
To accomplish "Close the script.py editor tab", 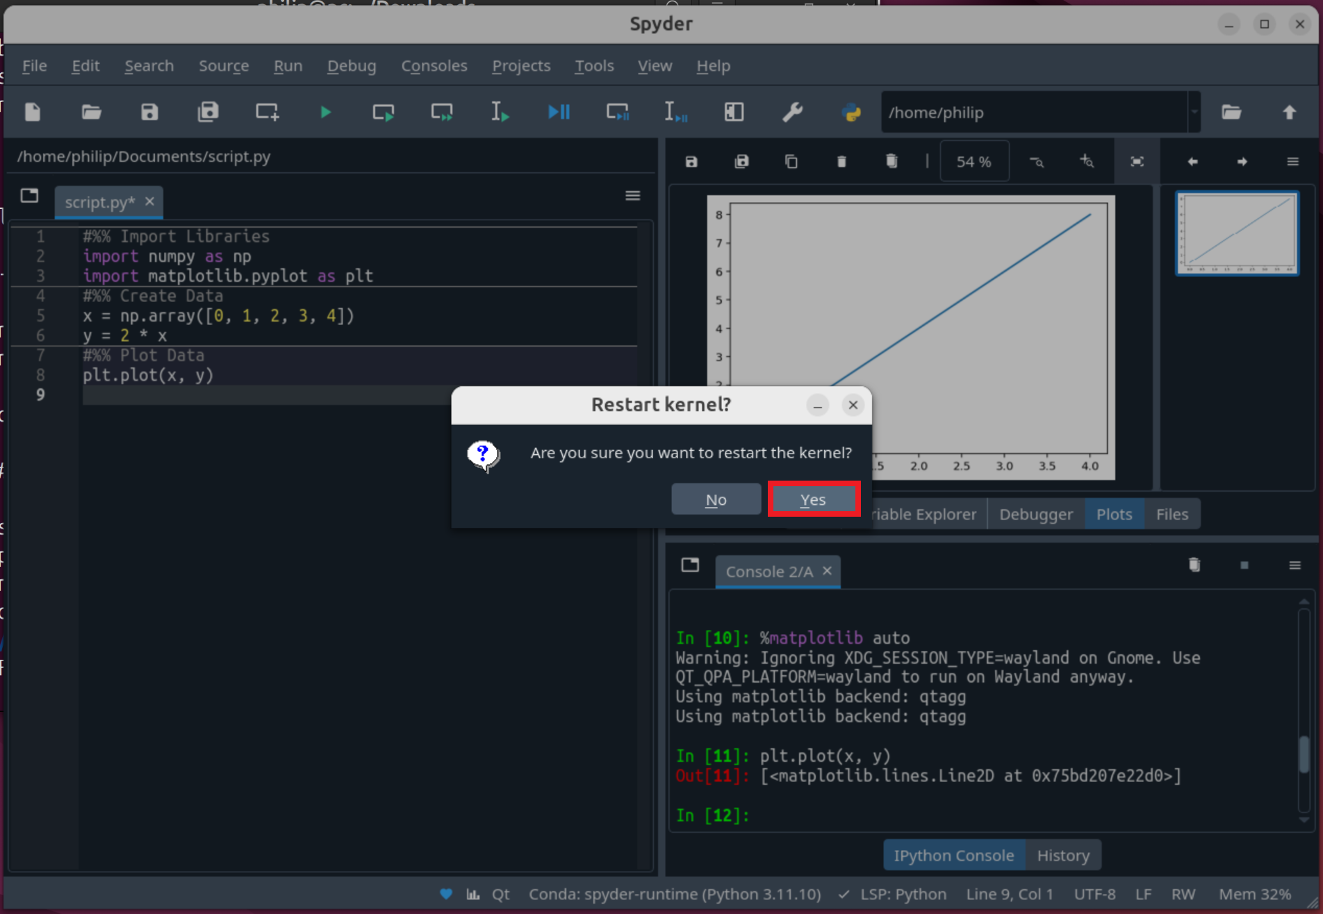I will 149,201.
